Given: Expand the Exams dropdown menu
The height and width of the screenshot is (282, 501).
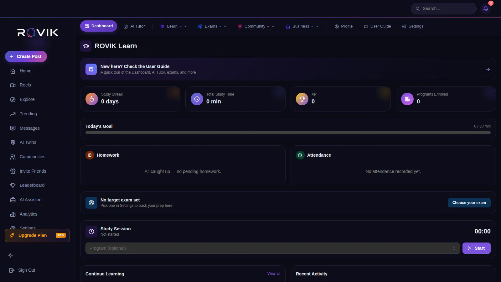Looking at the screenshot, I should [212, 26].
